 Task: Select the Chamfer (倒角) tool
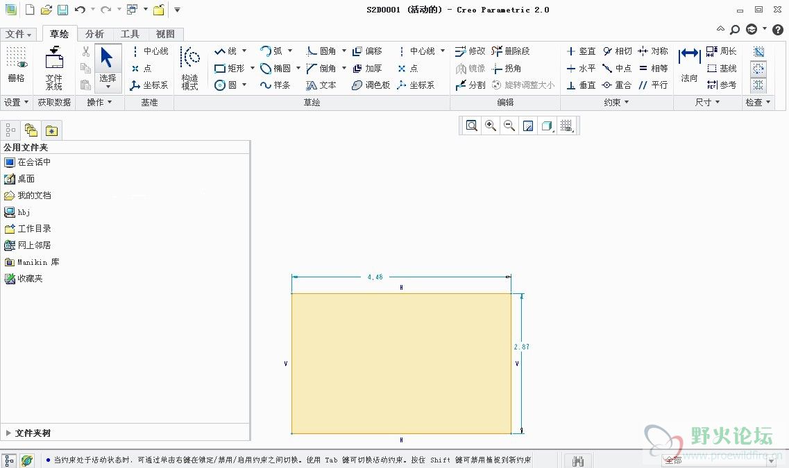click(x=321, y=68)
